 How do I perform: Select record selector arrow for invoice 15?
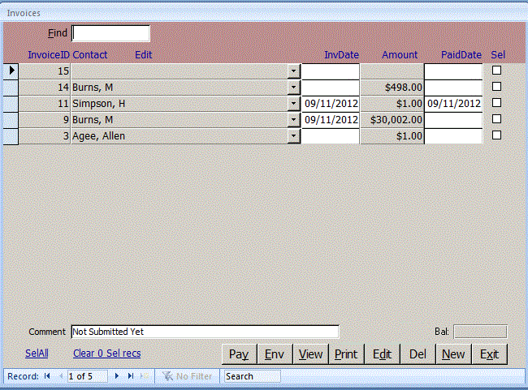point(11,71)
